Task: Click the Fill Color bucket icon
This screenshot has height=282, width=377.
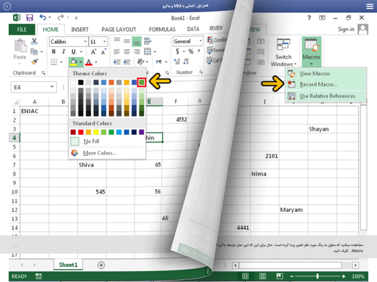Action: [73, 62]
